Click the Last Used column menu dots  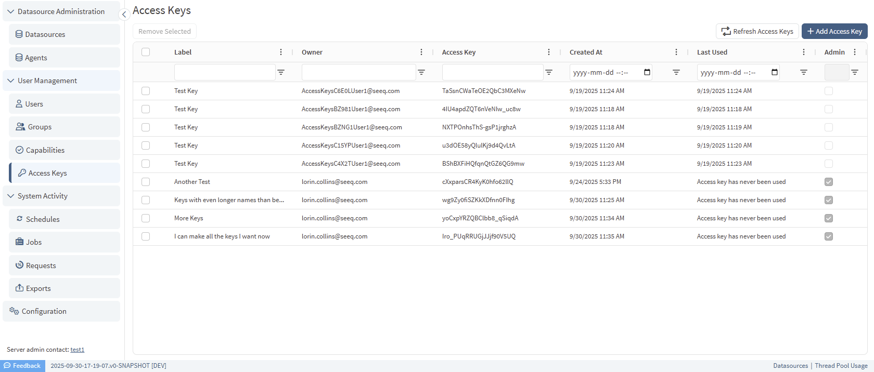[x=804, y=52]
